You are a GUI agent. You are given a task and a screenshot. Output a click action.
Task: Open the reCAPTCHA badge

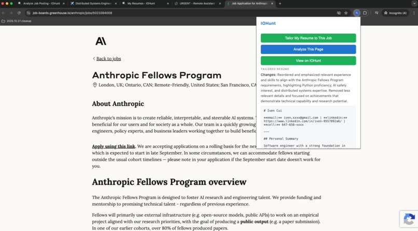409,219
